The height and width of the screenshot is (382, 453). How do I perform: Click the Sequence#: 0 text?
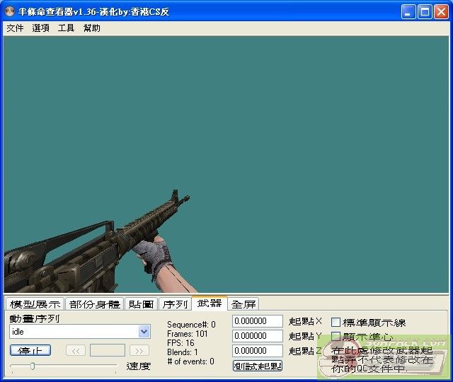pyautogui.click(x=191, y=325)
